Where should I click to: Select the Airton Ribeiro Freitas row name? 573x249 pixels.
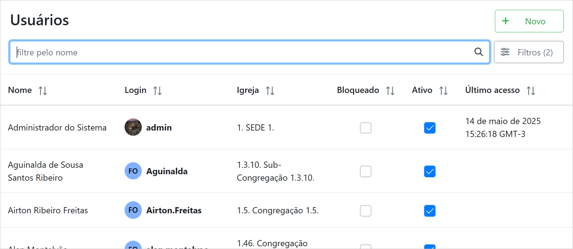(x=48, y=210)
